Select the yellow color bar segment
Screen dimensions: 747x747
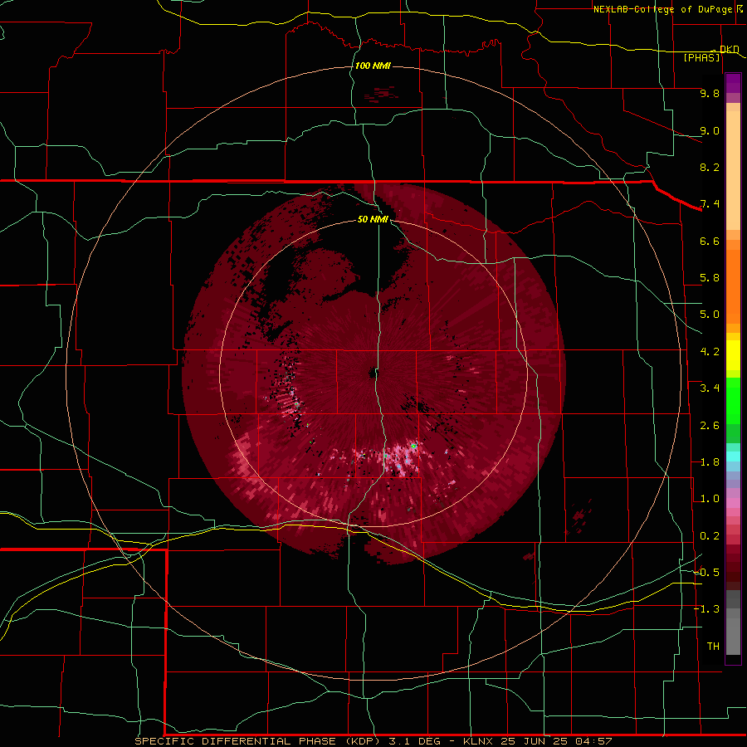[x=733, y=355]
